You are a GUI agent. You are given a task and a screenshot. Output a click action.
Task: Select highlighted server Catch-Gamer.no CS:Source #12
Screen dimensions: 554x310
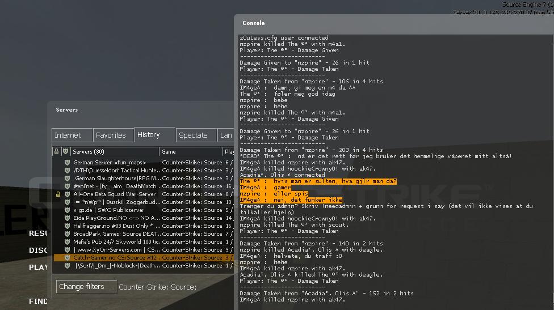[143, 258]
